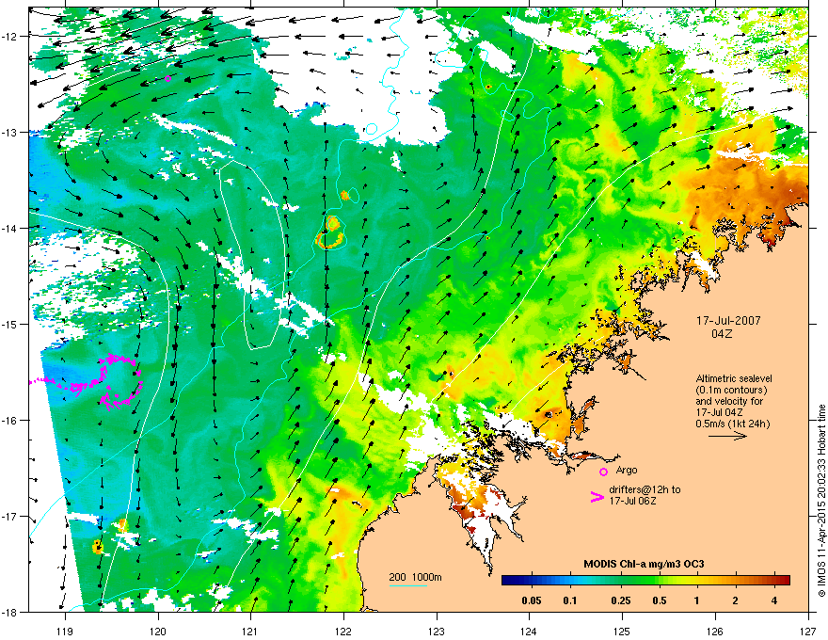Click the '200 1000m' depth contour label
Screen dimensions: 828x640
coord(415,577)
